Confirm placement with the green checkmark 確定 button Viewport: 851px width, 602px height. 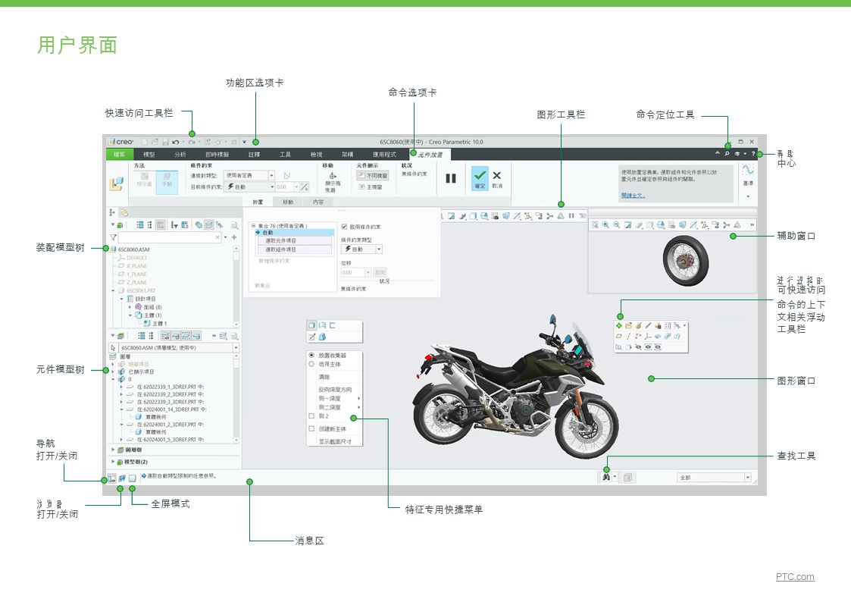click(x=480, y=178)
